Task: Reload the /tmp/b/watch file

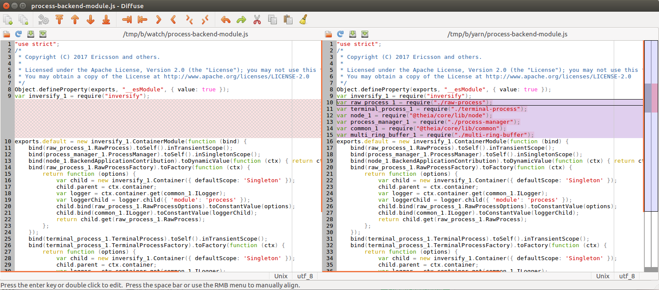Action: 19,34
